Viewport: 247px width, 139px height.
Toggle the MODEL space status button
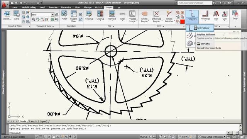[x=143, y=137]
